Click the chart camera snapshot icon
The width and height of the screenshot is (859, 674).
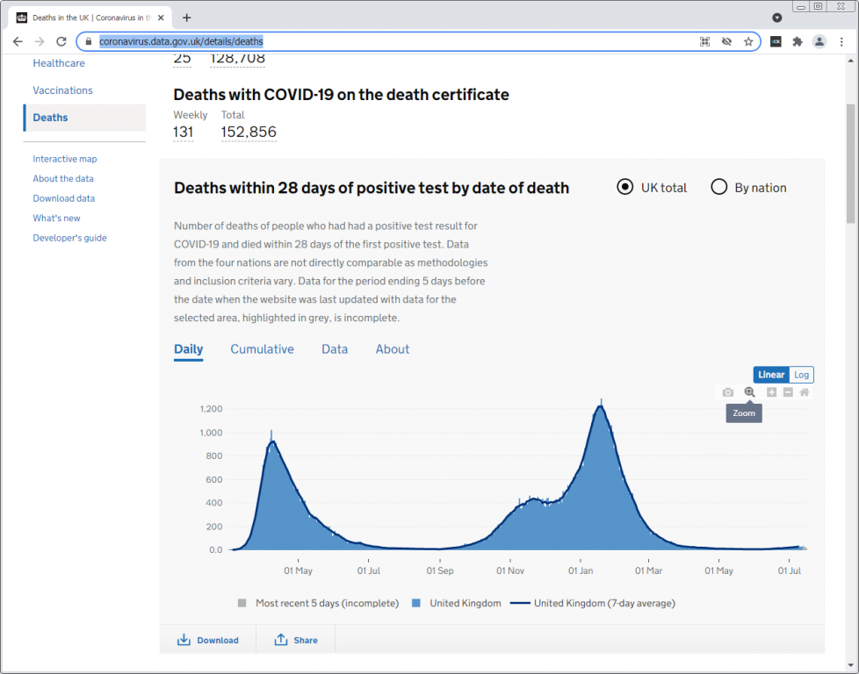coord(728,392)
